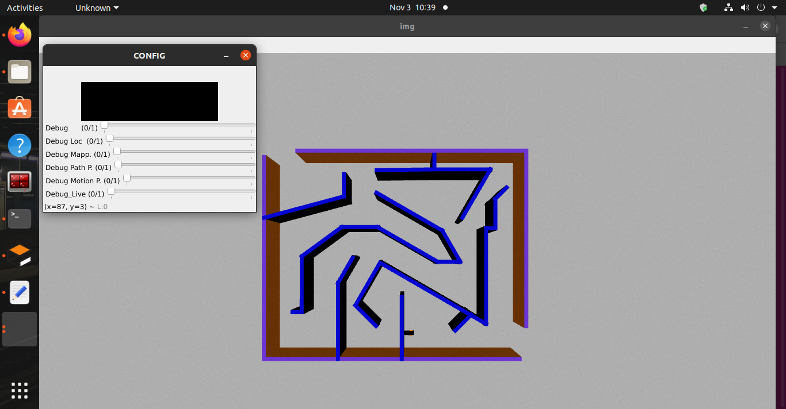Toggle the Debug_Live option on
This screenshot has width=786, height=409.
(110, 191)
